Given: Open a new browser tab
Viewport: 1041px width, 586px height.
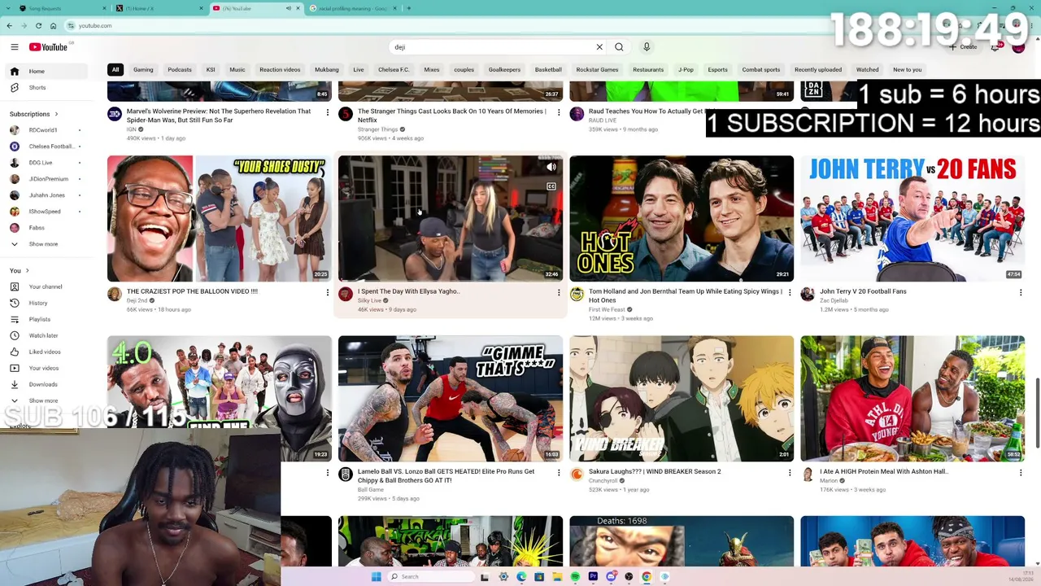Looking at the screenshot, I should [408, 8].
